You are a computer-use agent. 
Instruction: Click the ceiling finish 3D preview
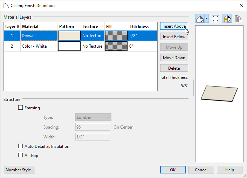click(x=219, y=94)
